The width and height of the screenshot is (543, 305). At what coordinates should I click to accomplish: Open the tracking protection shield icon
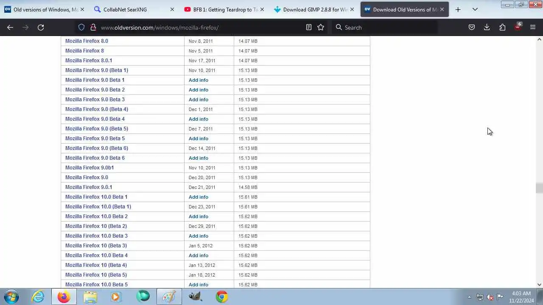coord(81,28)
